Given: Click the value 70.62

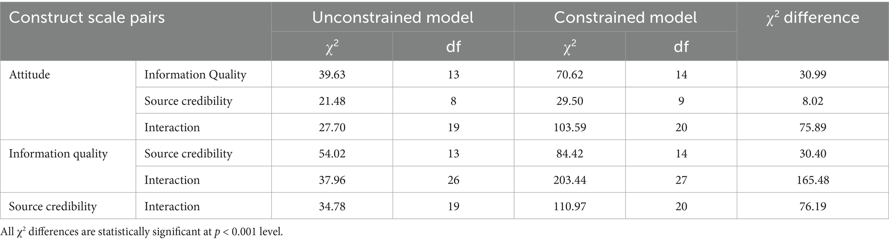Looking at the screenshot, I should point(570,75).
